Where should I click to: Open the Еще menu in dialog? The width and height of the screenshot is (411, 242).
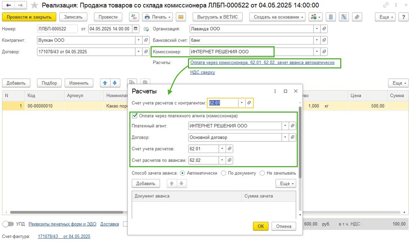[x=286, y=183]
